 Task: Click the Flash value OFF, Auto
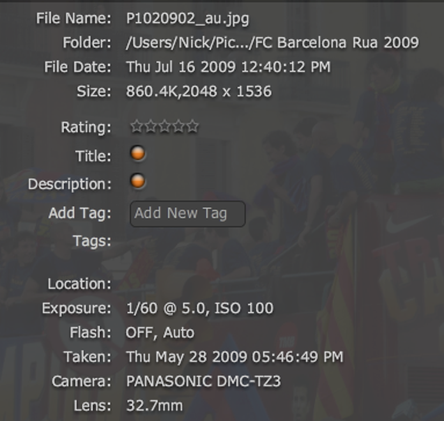tap(160, 333)
